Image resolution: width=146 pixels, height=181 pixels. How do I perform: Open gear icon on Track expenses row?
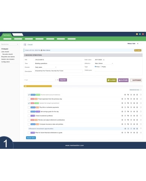click(122, 99)
